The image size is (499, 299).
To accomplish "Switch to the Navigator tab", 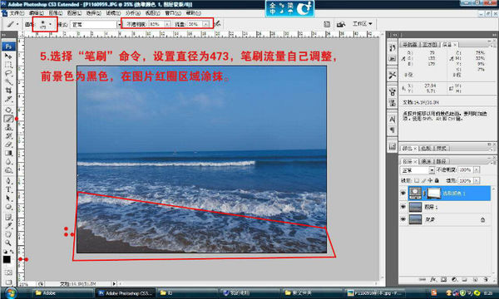I will coord(409,45).
